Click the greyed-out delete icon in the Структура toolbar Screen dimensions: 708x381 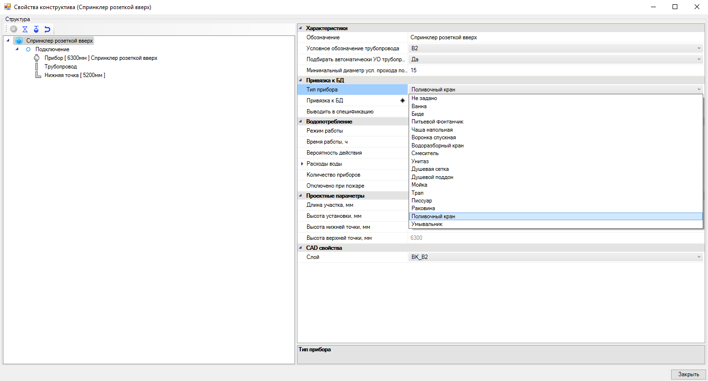[x=14, y=29]
